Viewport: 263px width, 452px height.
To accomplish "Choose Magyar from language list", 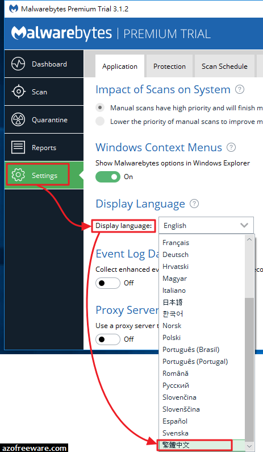I will tap(202, 279).
